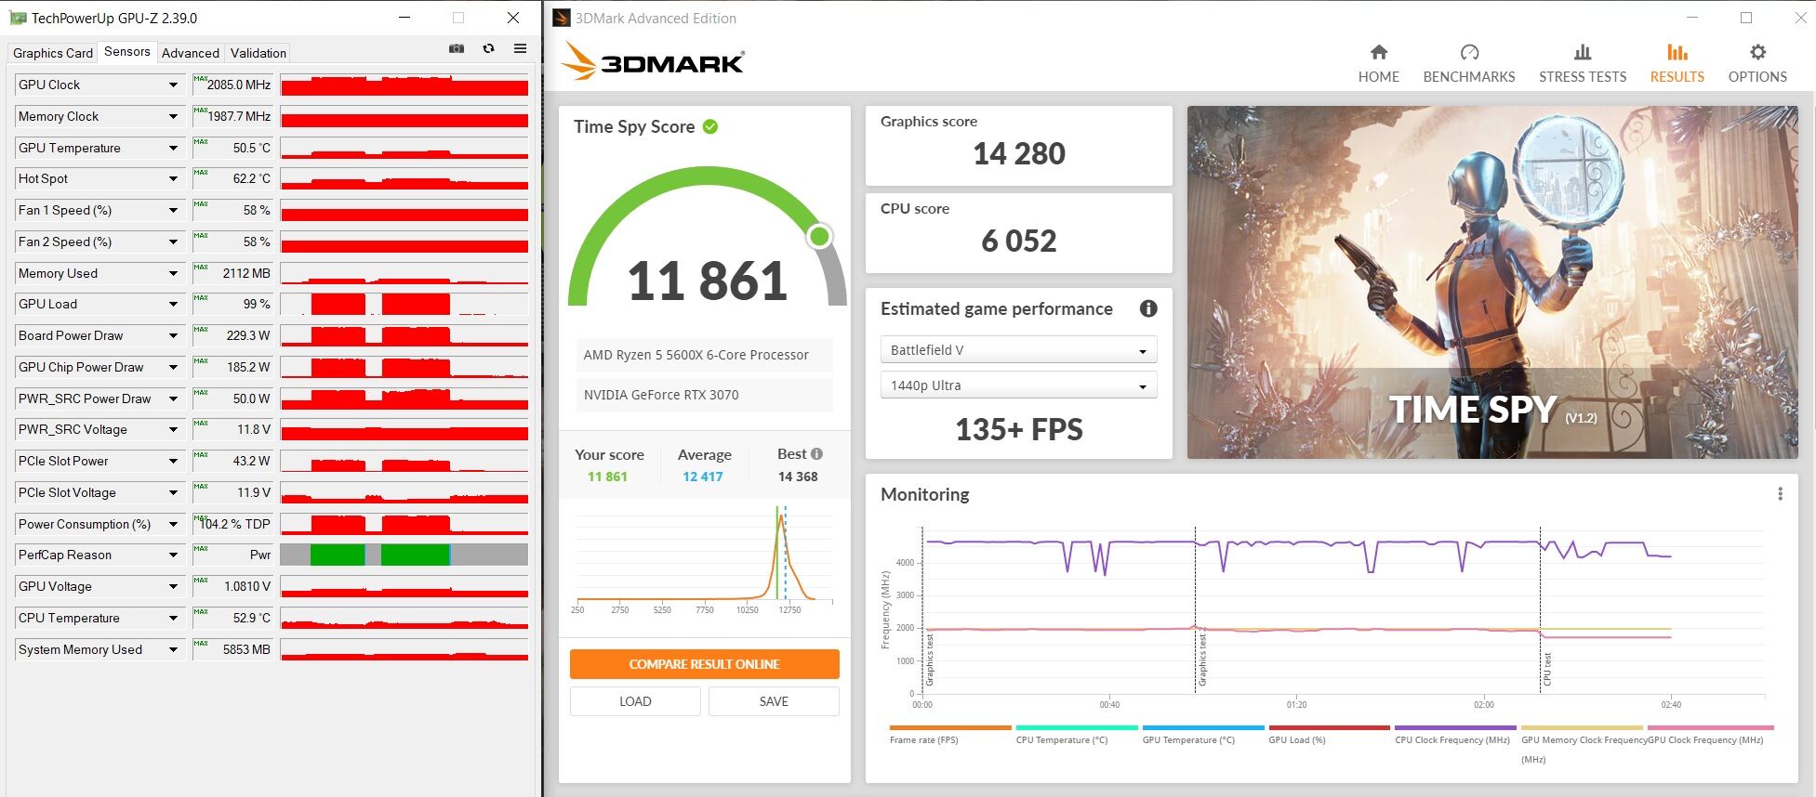
Task: Click the GPU-Z refresh icon
Action: click(488, 48)
